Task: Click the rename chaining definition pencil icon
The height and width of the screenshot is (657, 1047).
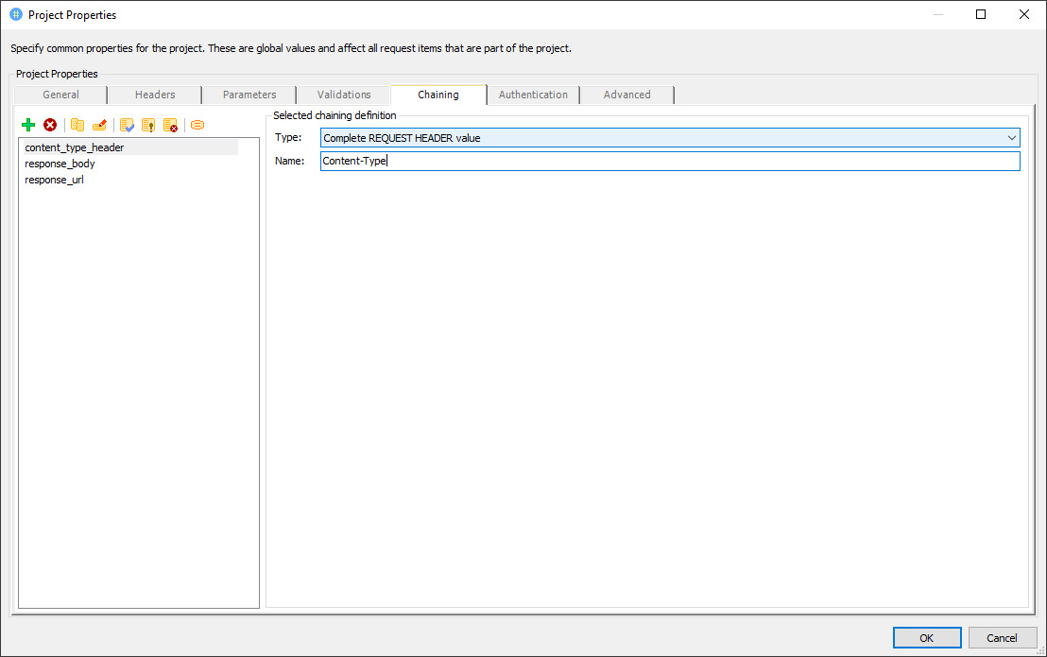Action: 99,125
